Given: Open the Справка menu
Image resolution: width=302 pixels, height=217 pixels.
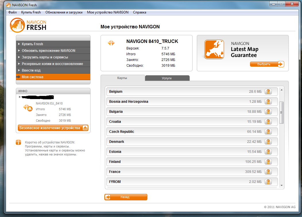Looking at the screenshot, I should coord(140,12).
